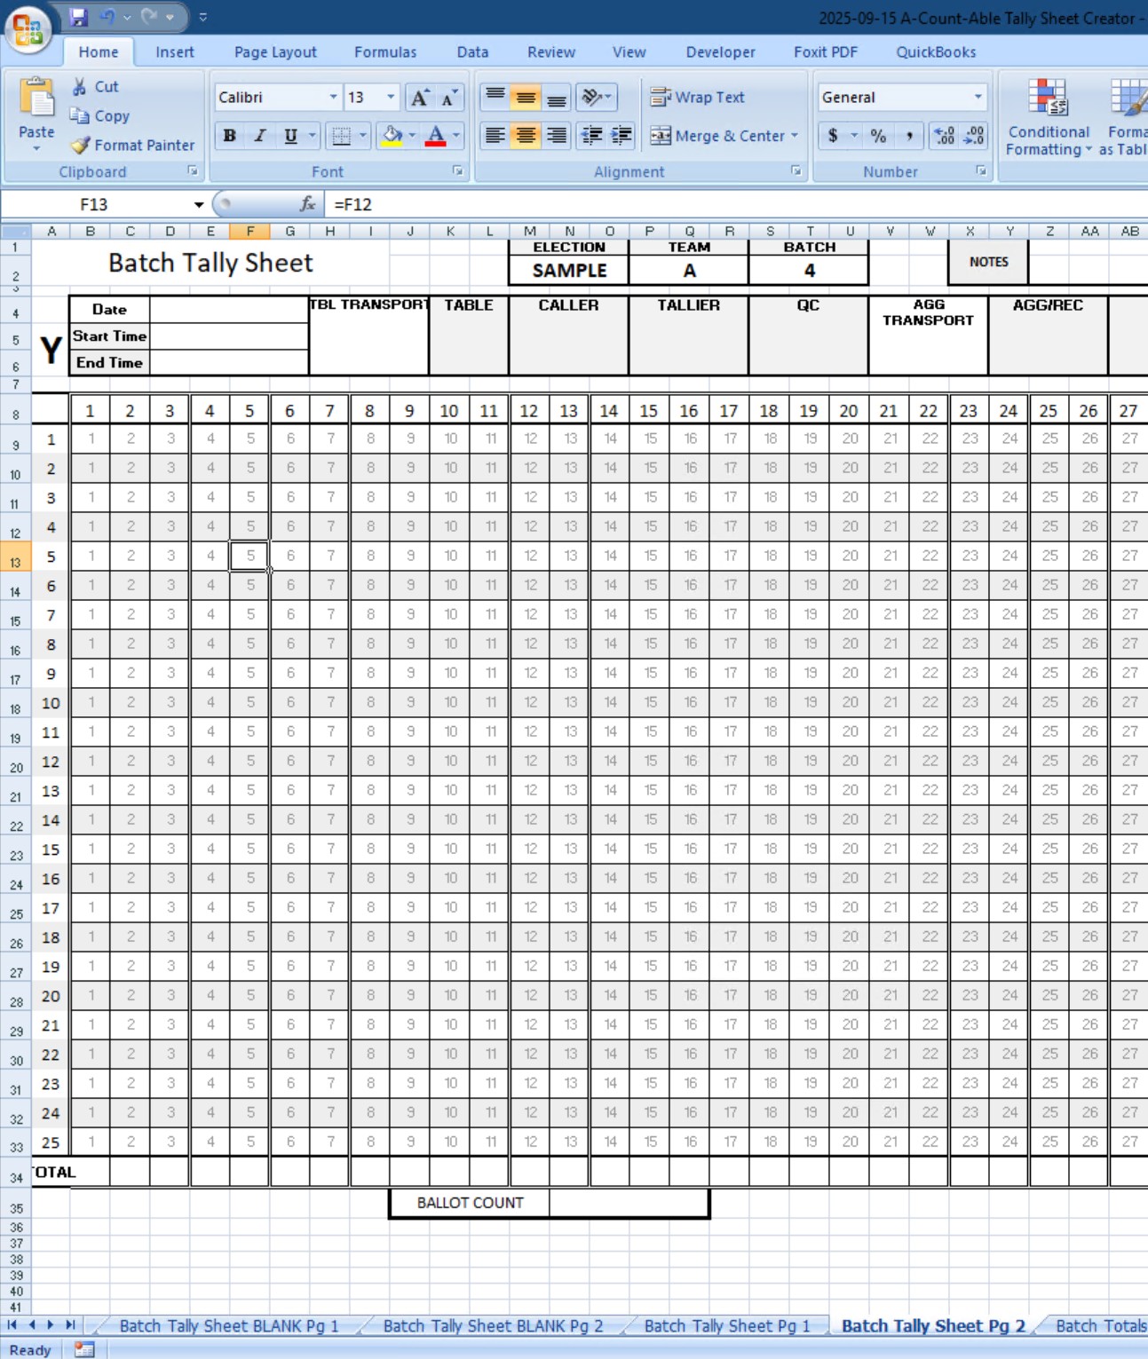This screenshot has width=1148, height=1359.
Task: Open Borders dropdown arrow
Action: pyautogui.click(x=363, y=136)
